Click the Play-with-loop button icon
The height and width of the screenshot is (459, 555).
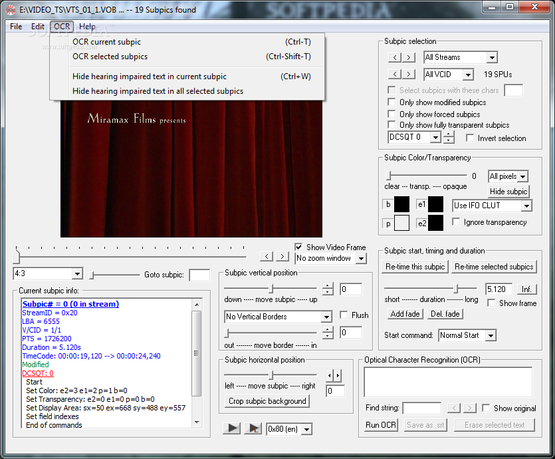[x=253, y=428]
